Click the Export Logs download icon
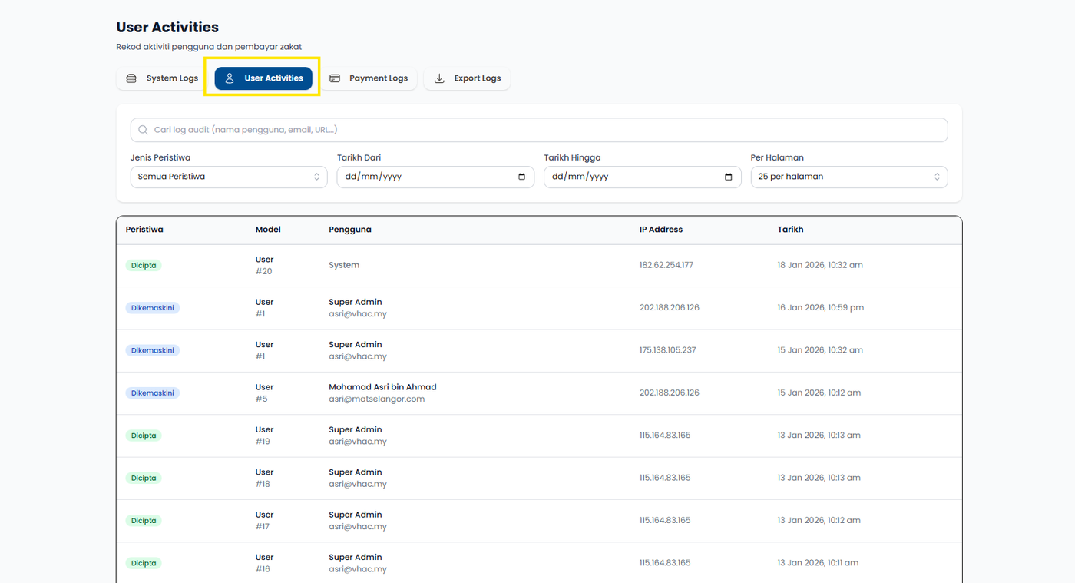 [439, 78]
